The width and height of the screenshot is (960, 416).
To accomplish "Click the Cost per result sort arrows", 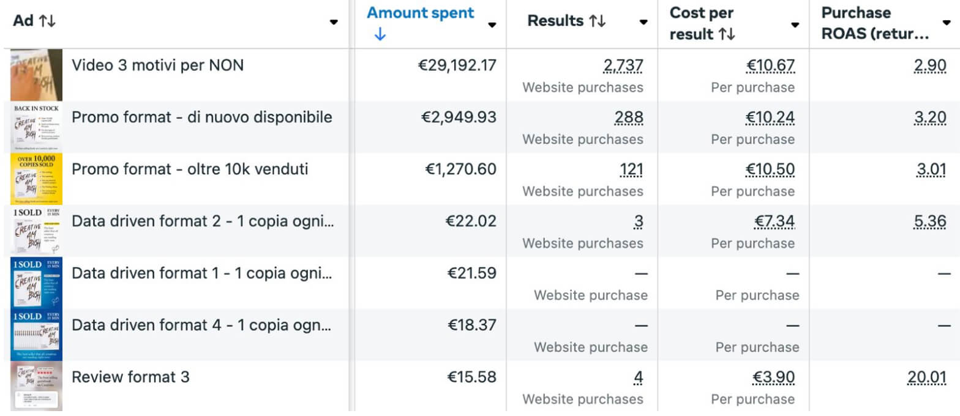I will (727, 35).
